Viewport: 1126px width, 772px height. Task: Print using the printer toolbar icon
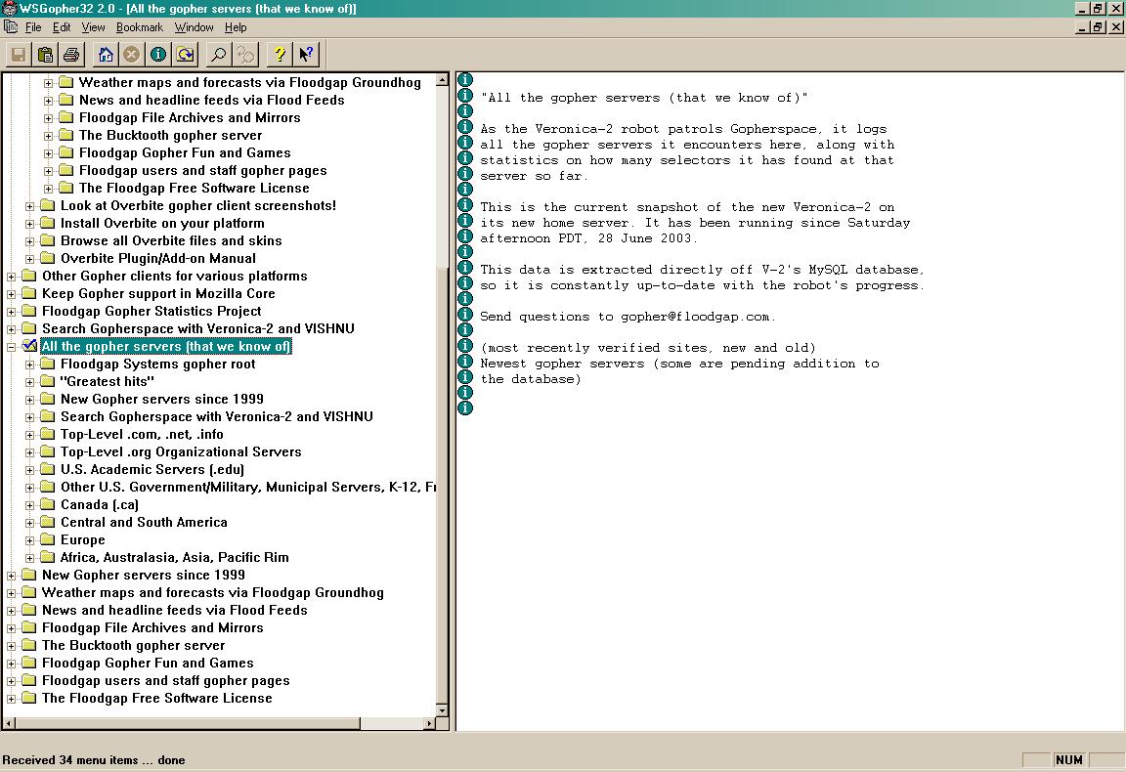point(71,55)
